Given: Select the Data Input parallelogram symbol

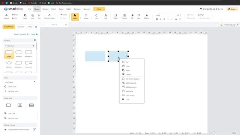Looking at the screenshot, I should pos(19,64).
